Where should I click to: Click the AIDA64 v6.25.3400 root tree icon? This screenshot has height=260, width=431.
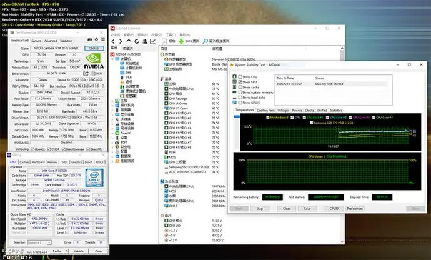point(112,54)
